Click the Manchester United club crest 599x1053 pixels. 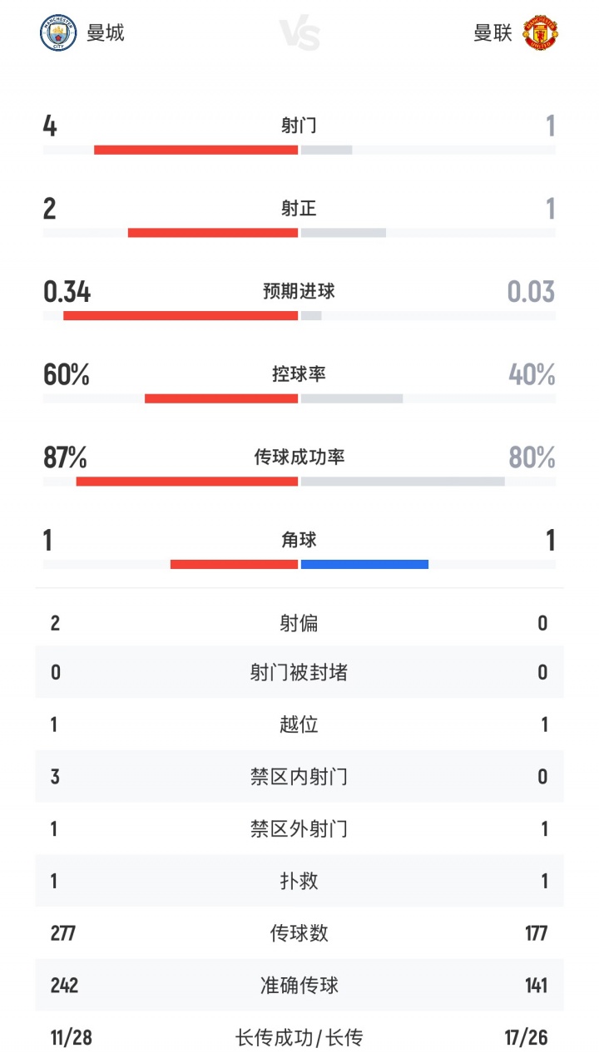[x=540, y=33]
